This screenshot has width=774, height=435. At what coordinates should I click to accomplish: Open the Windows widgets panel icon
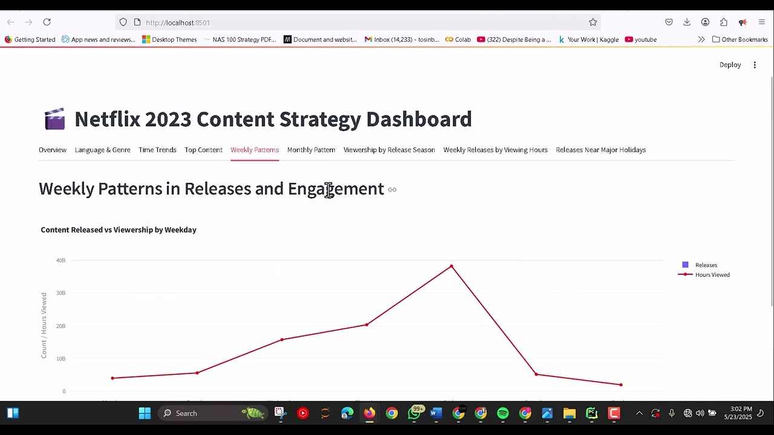[x=13, y=413]
